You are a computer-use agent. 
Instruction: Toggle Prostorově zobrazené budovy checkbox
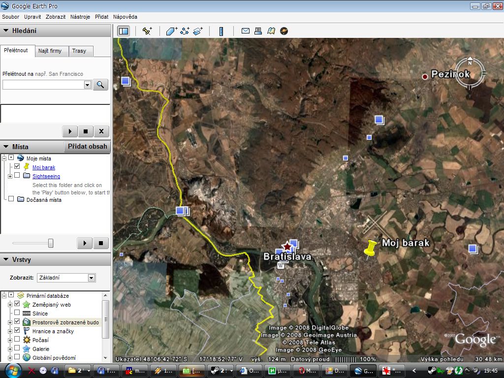[x=17, y=321]
